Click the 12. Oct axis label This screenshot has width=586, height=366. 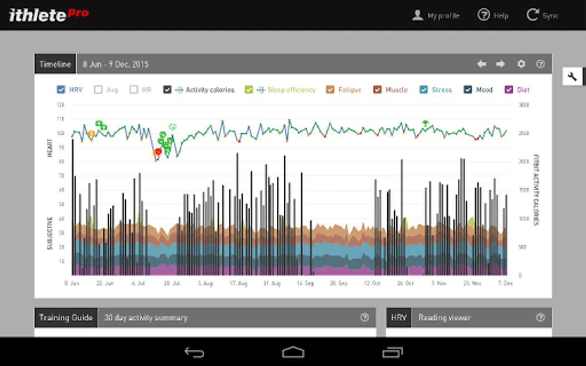[x=372, y=283]
